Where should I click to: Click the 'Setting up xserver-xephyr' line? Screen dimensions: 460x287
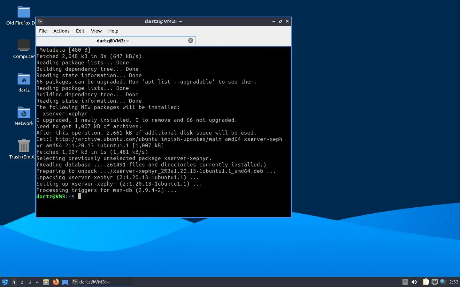119,184
